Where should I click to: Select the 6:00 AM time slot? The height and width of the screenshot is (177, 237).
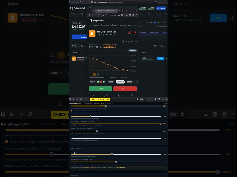pos(111,82)
